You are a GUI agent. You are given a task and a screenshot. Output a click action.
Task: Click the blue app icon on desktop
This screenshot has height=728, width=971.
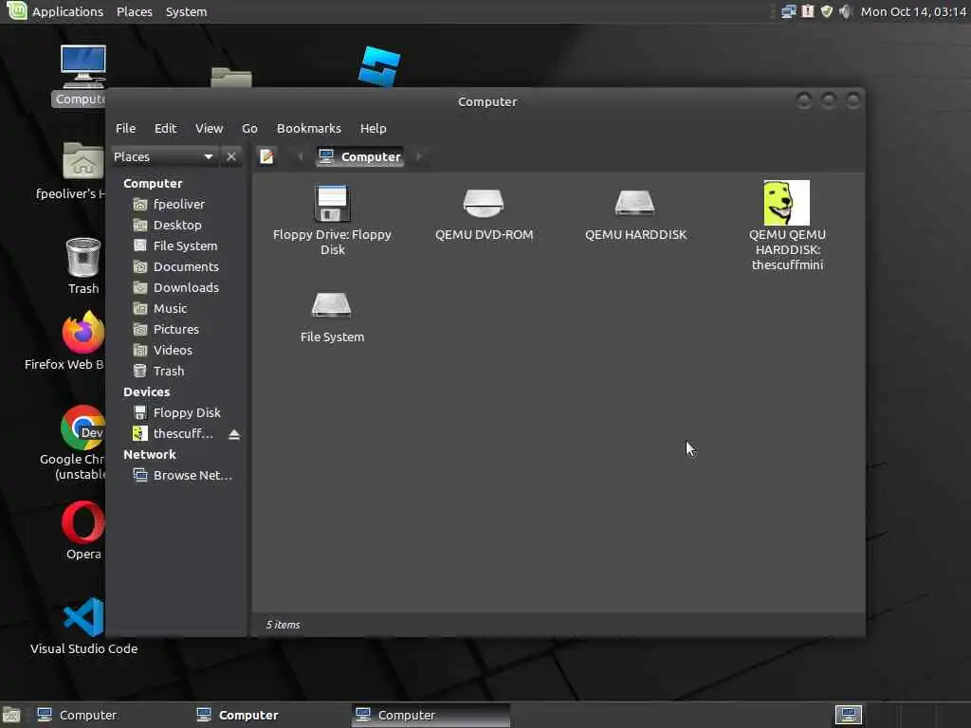(x=379, y=66)
